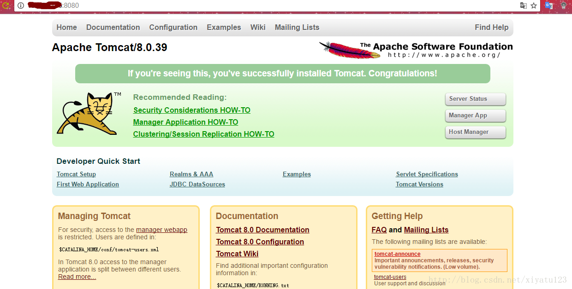Click the Developer Quick Start heading
The image size is (572, 289).
[x=98, y=161]
